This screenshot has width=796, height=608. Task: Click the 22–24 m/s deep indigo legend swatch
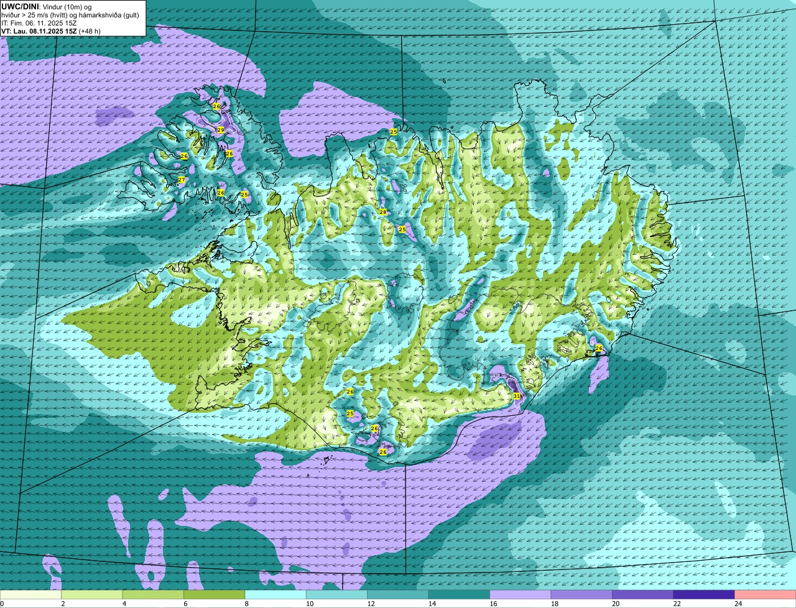pyautogui.click(x=705, y=595)
